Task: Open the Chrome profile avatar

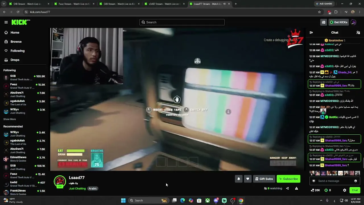Action: click(353, 12)
